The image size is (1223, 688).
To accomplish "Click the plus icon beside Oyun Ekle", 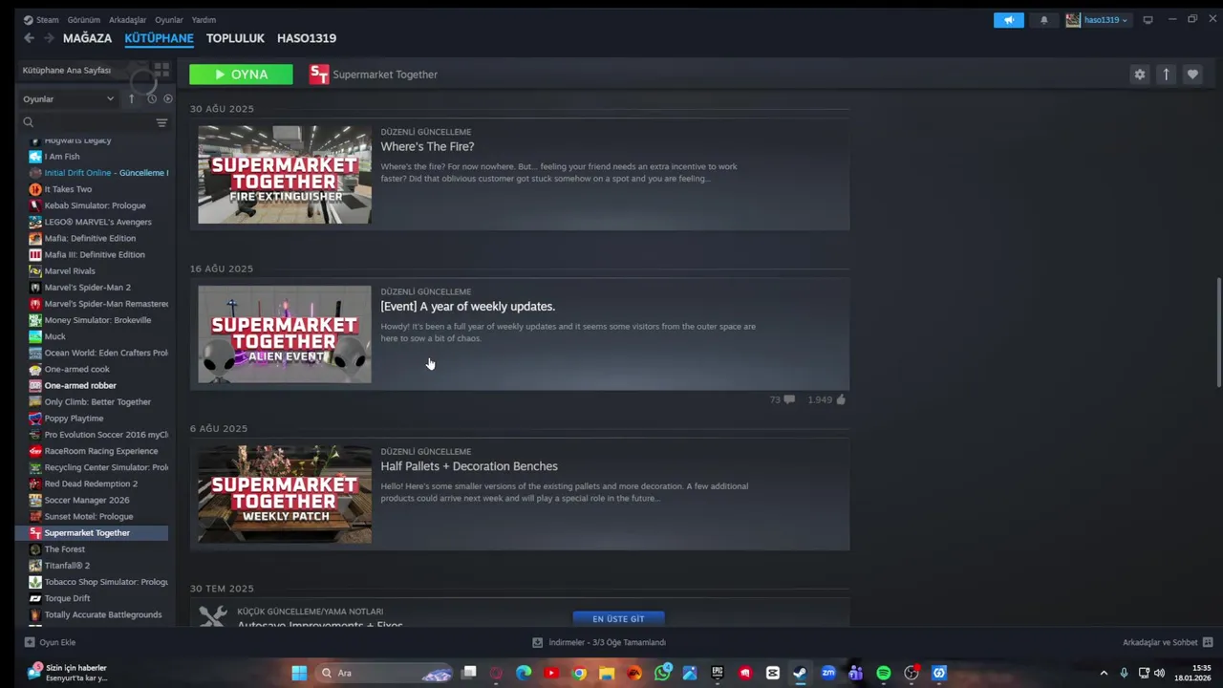I will pyautogui.click(x=30, y=642).
